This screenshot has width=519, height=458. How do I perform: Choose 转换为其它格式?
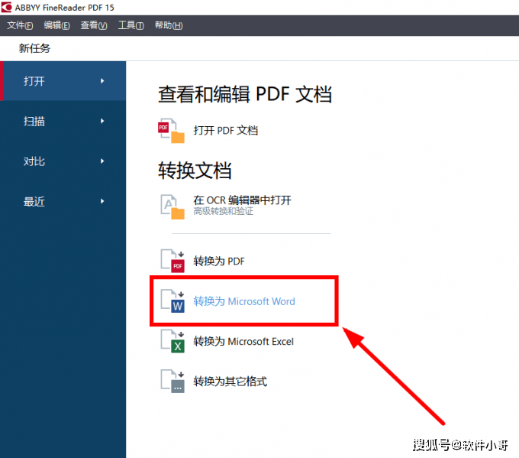[x=230, y=382]
